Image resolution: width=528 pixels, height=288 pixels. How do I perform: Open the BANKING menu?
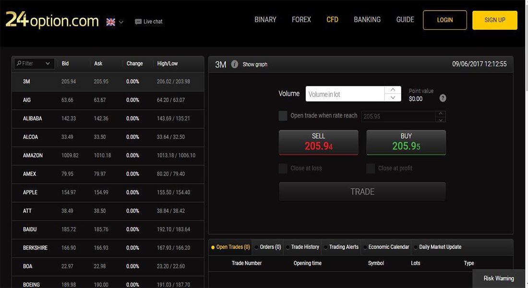367,20
